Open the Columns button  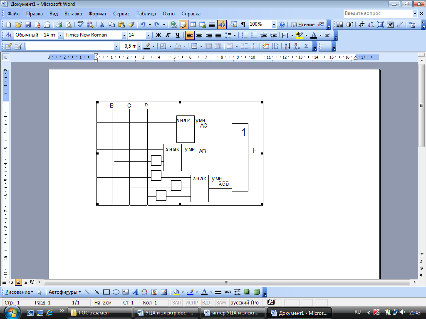pyautogui.click(x=212, y=25)
